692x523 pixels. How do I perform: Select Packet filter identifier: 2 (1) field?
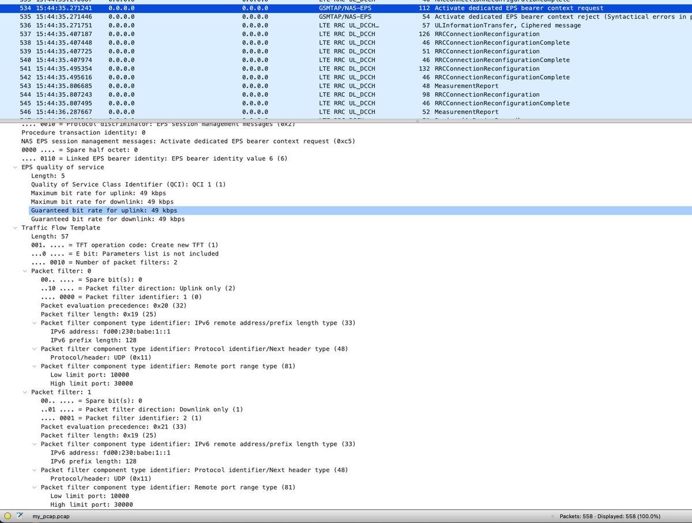click(121, 418)
